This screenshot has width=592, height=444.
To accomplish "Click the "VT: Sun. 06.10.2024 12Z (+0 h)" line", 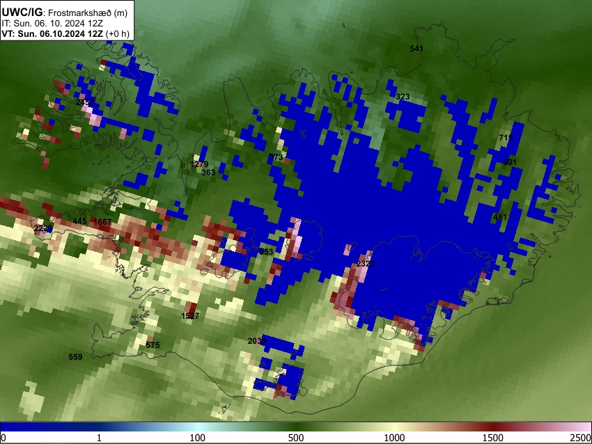I will [x=65, y=33].
